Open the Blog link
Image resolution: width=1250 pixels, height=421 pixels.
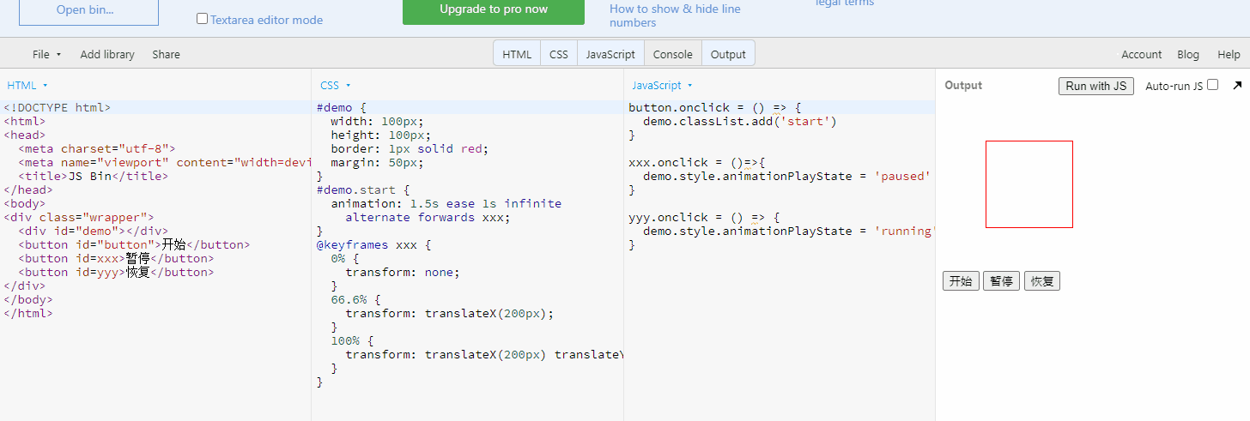tap(1188, 54)
